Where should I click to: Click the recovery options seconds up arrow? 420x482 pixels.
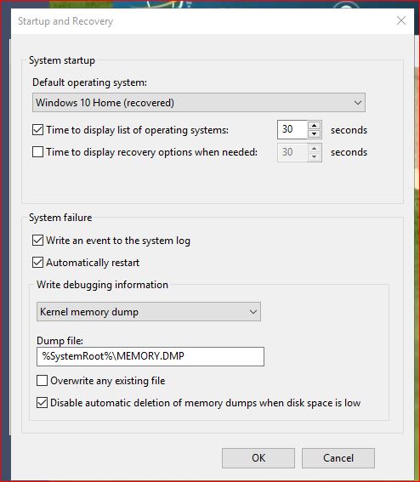pos(314,148)
